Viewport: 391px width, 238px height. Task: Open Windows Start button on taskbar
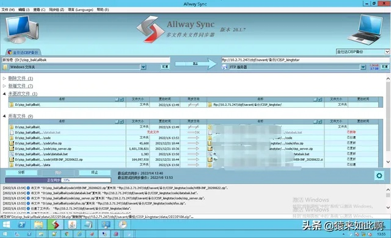6,225
